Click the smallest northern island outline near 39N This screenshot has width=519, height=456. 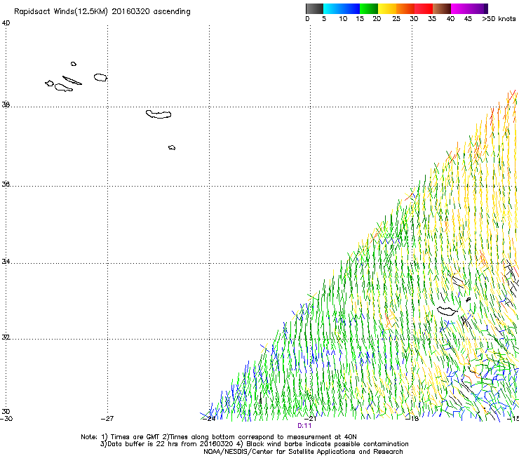[x=74, y=64]
